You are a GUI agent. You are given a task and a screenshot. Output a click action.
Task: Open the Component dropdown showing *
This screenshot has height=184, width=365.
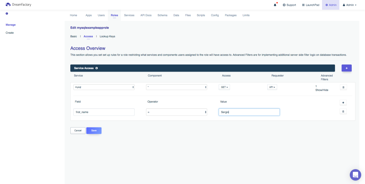[x=176, y=87]
